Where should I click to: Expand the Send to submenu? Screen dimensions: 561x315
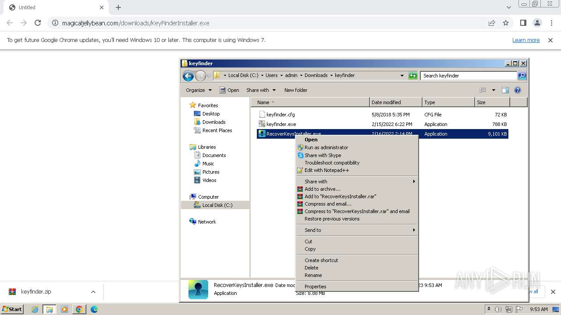[357, 230]
